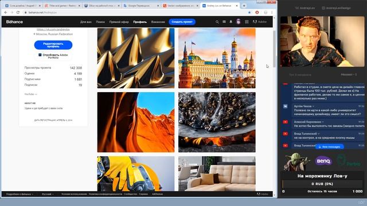Go forward with the browser forward arrow

[x=12, y=13]
